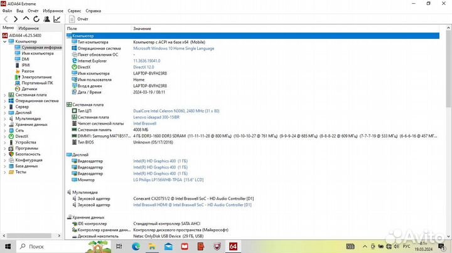Expand the Системная плата tree node
Screen dimensions: 452x253
[4, 95]
